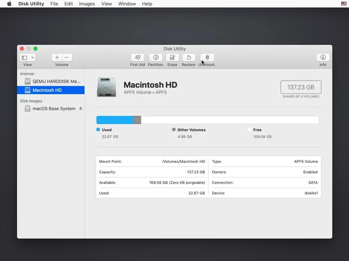Open the File menu
The height and width of the screenshot is (261, 349).
[54, 4]
